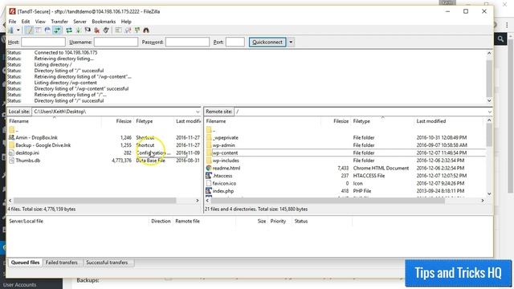Viewport: 514px width, 289px height.
Task: Switch to the Queued files tab
Action: [25, 263]
